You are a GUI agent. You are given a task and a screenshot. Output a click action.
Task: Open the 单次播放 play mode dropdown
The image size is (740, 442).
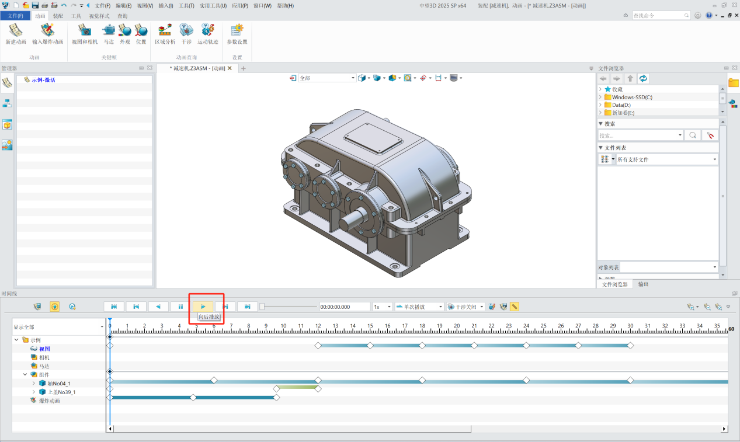(419, 307)
